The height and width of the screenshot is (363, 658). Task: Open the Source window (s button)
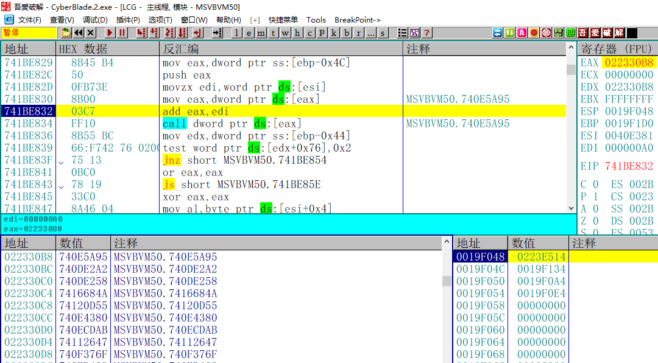tap(383, 33)
